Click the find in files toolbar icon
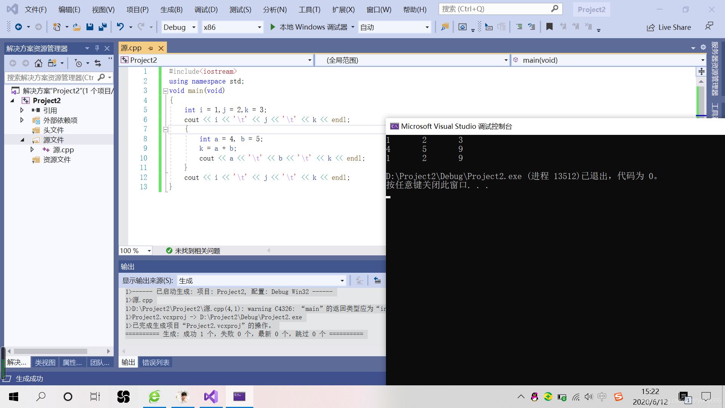 (445, 27)
